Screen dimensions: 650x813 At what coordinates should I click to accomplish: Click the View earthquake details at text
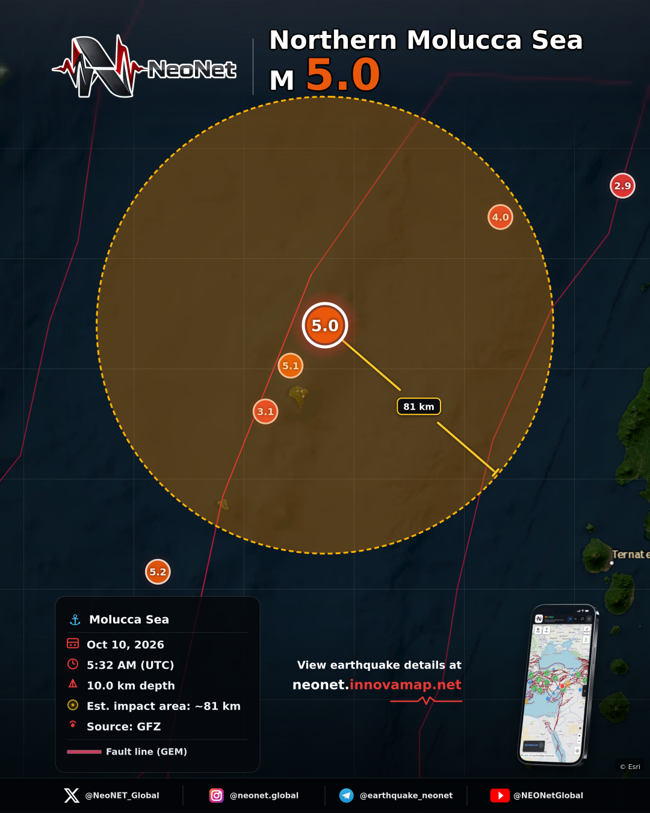(x=379, y=665)
